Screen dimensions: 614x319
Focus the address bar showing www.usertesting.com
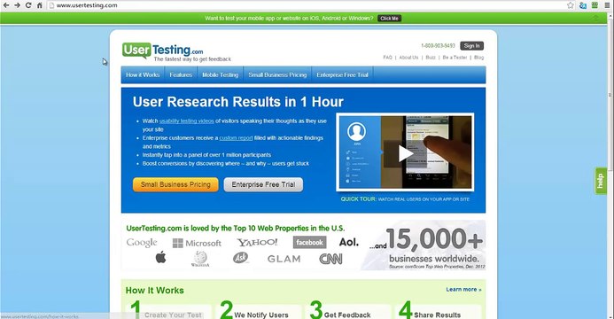pyautogui.click(x=306, y=5)
